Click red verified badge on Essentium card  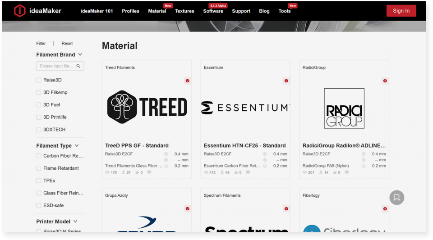coord(286,81)
